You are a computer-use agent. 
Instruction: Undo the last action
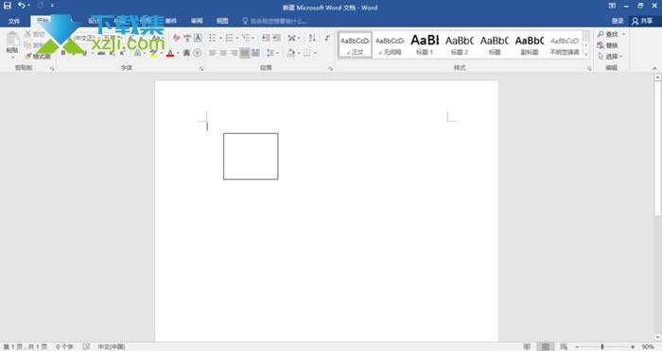(21, 6)
